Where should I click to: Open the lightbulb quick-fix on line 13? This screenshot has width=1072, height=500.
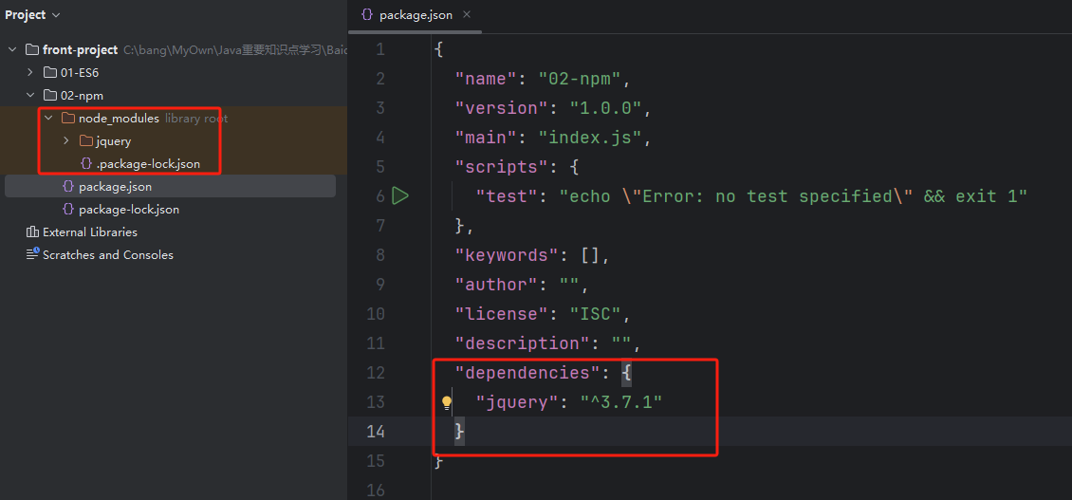pos(447,402)
